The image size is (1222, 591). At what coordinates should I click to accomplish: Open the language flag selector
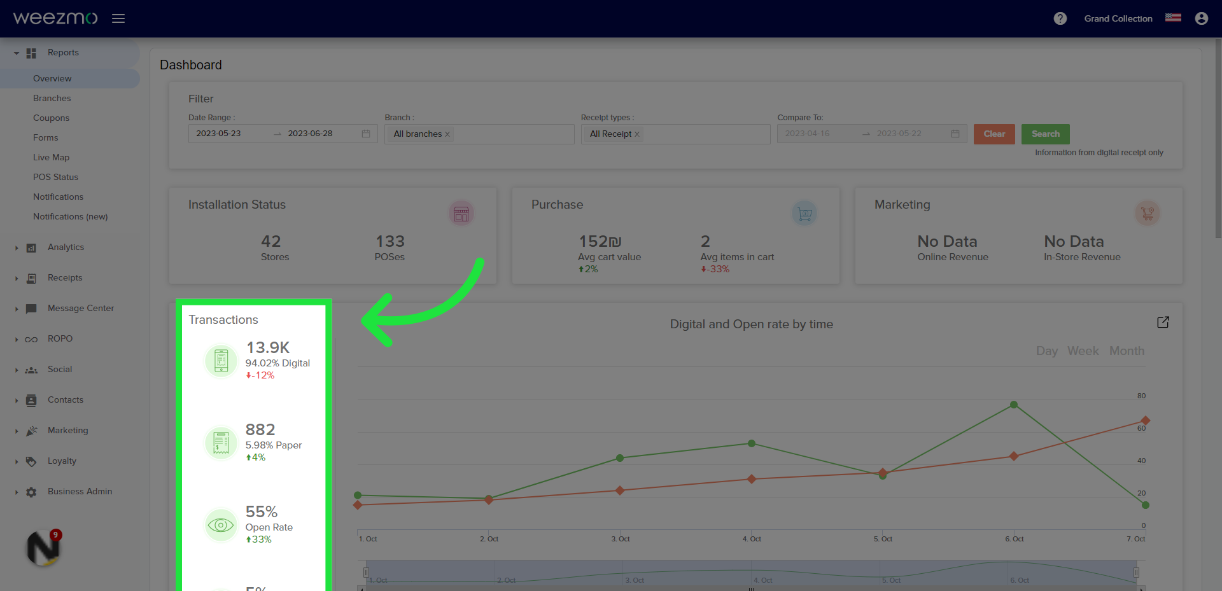[1173, 18]
